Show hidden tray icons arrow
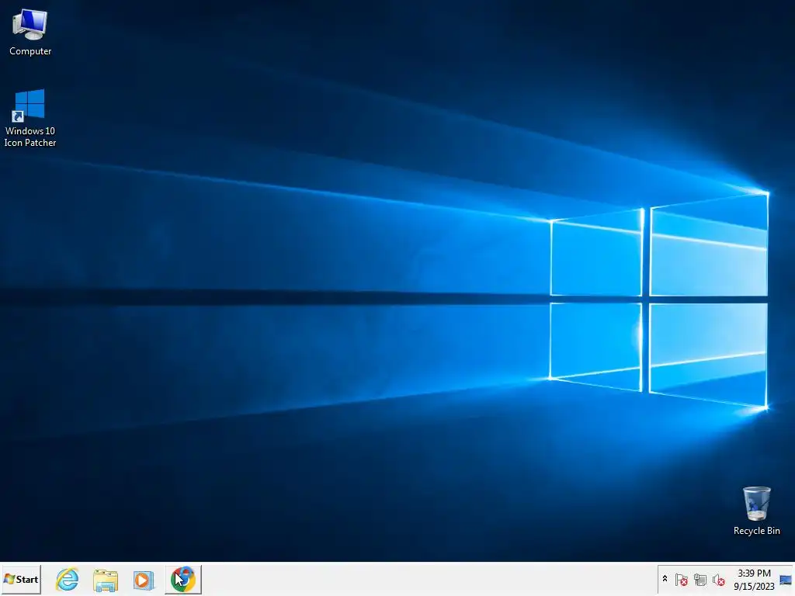Image resolution: width=795 pixels, height=596 pixels. click(665, 579)
